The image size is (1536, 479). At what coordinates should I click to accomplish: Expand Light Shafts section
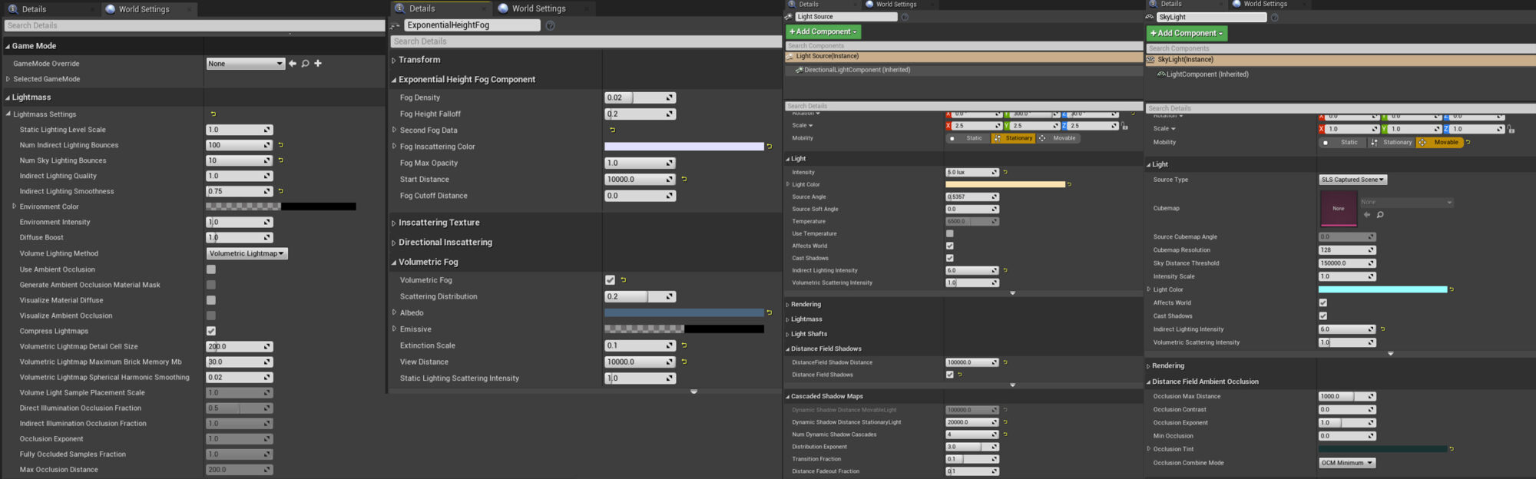pos(787,334)
